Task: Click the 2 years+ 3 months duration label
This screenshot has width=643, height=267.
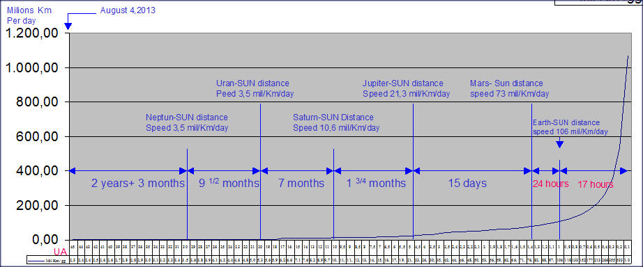Action: [x=138, y=183]
